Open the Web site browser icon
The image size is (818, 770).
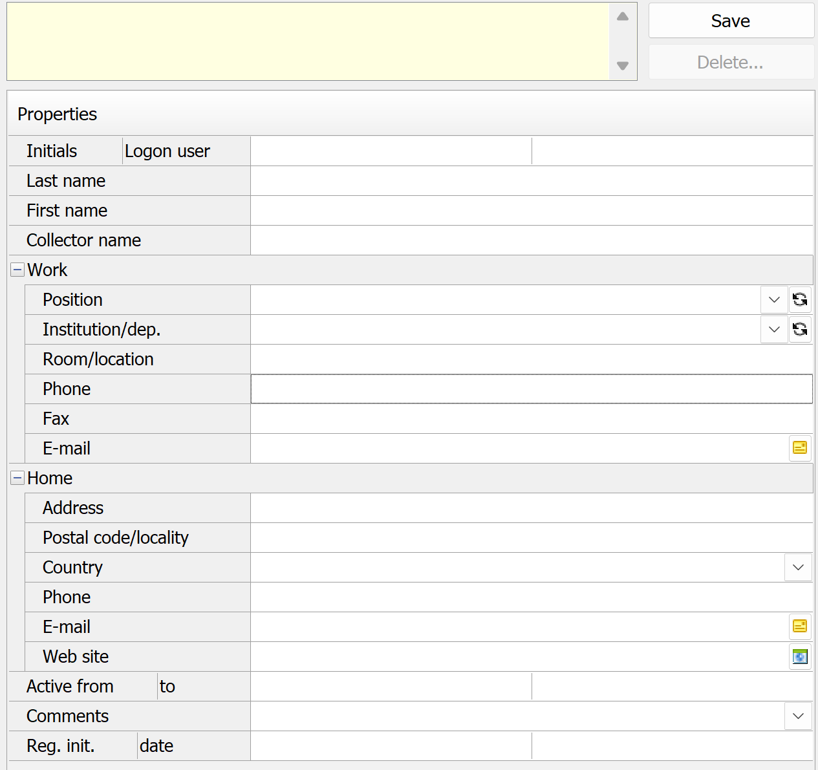click(x=800, y=657)
